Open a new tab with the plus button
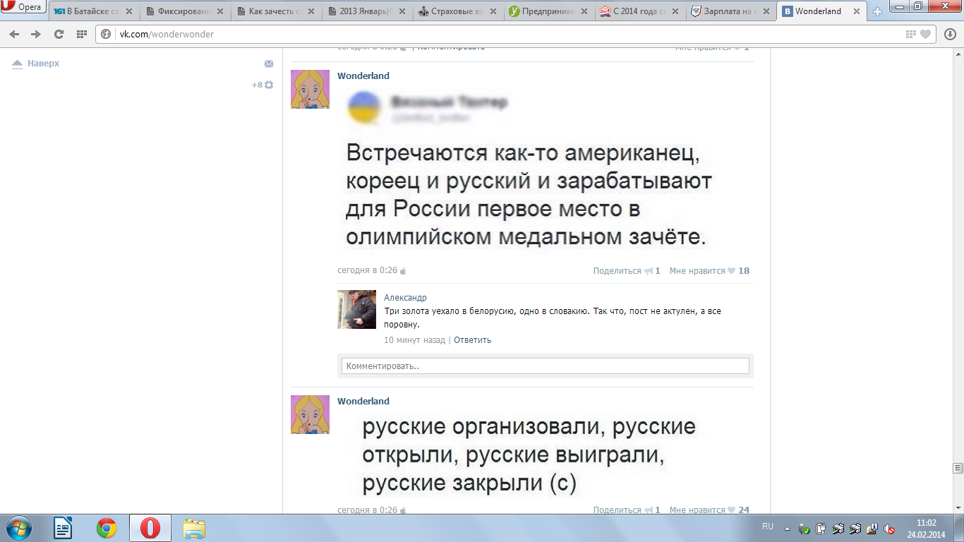The height and width of the screenshot is (542, 964). 878,12
